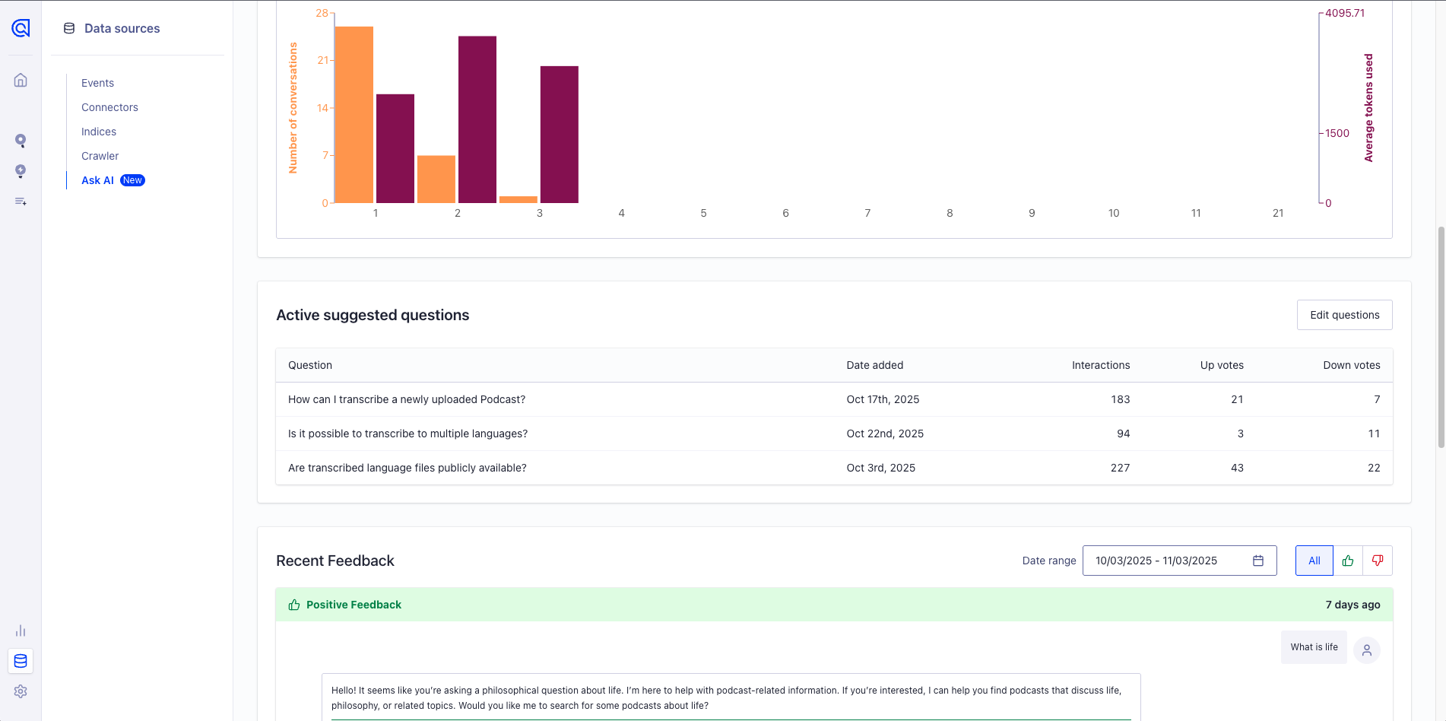The width and height of the screenshot is (1446, 721).
Task: Open the Recommend lightbulb icon
Action: (x=21, y=171)
